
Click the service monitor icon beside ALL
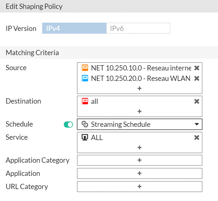click(85, 138)
